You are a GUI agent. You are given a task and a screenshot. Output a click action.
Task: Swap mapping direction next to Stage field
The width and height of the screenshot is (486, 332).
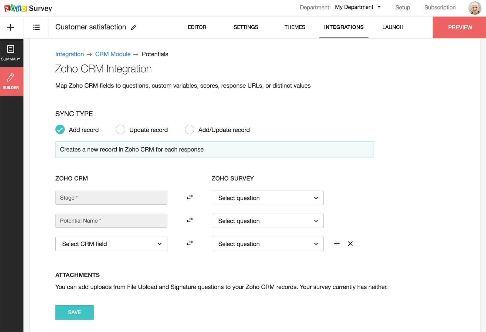190,197
